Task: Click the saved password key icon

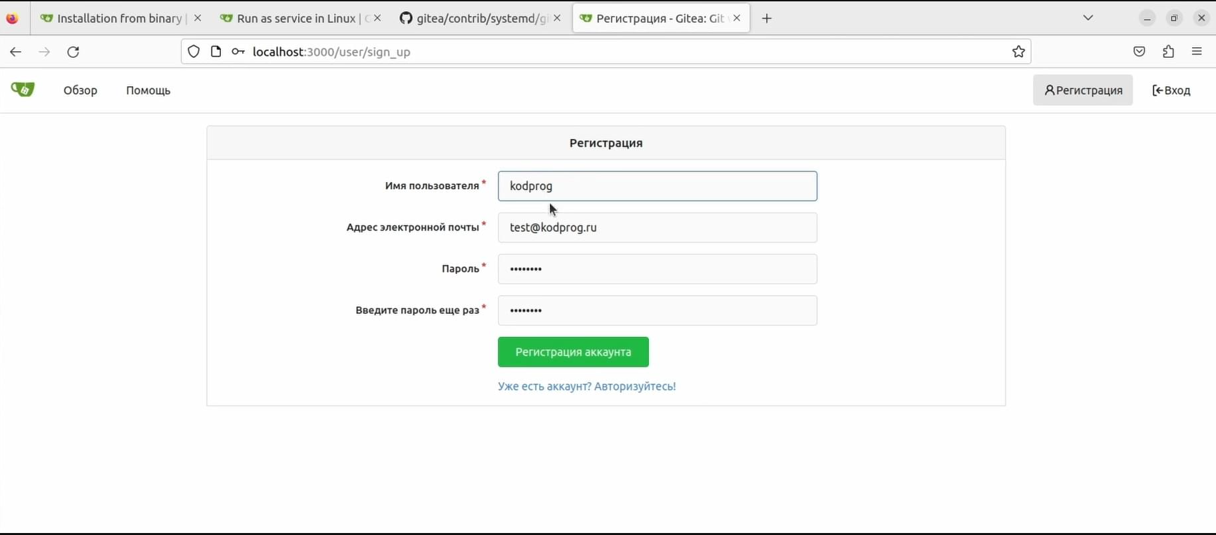Action: (238, 52)
